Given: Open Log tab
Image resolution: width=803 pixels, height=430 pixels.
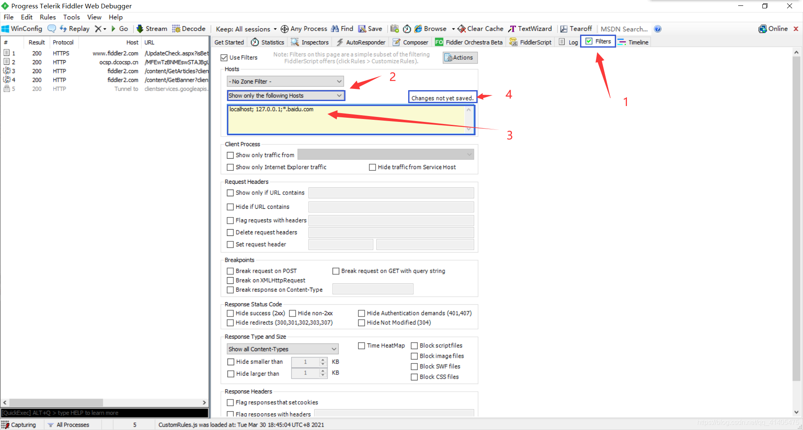Looking at the screenshot, I should coord(568,42).
